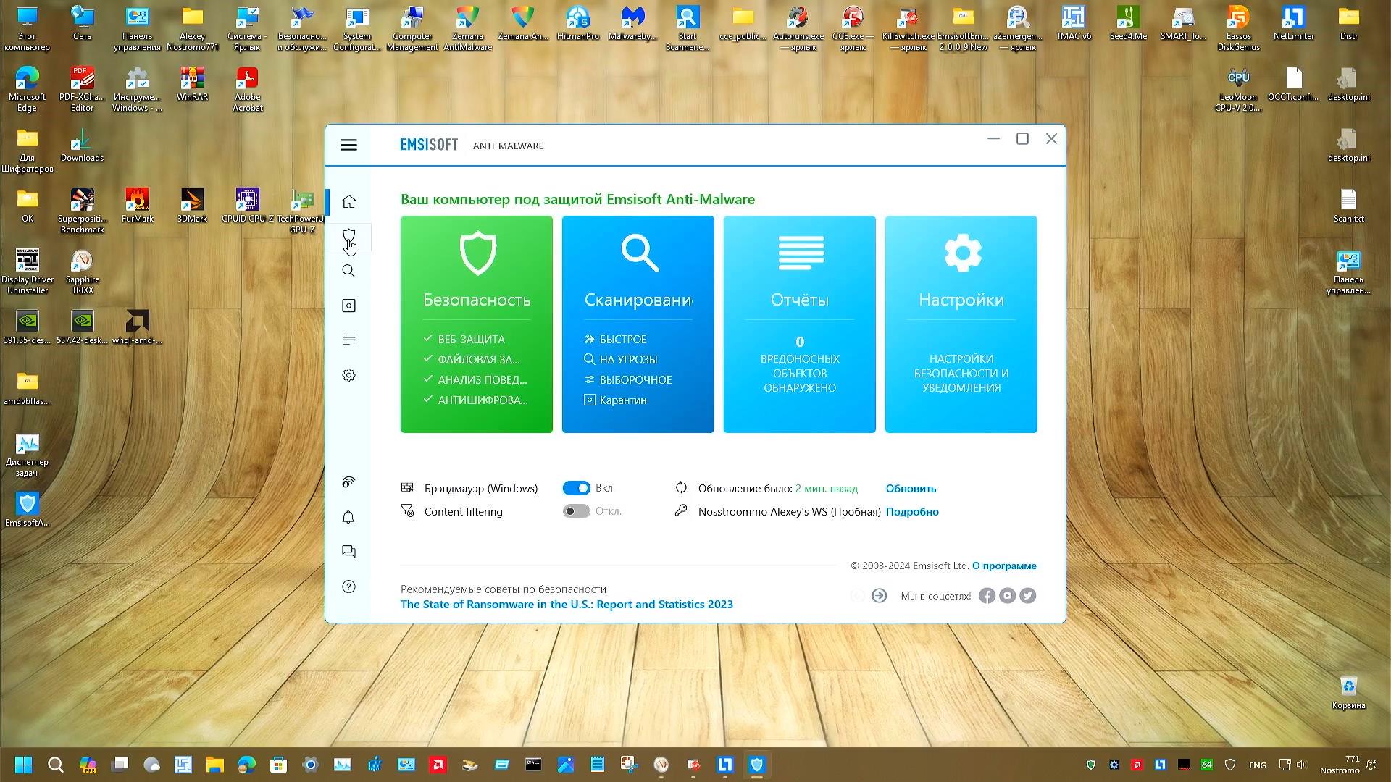Go to next security tip arrow
Image resolution: width=1391 pixels, height=782 pixels.
(879, 595)
